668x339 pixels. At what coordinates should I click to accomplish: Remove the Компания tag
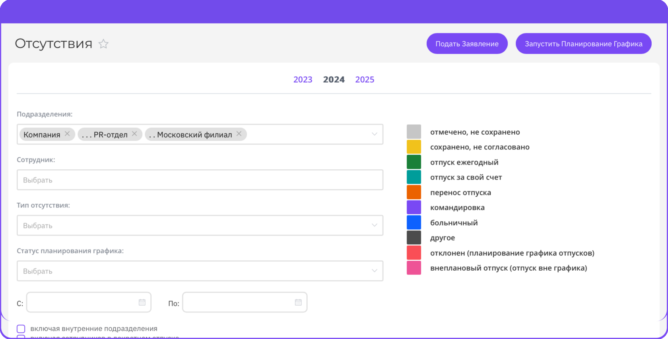tap(67, 134)
